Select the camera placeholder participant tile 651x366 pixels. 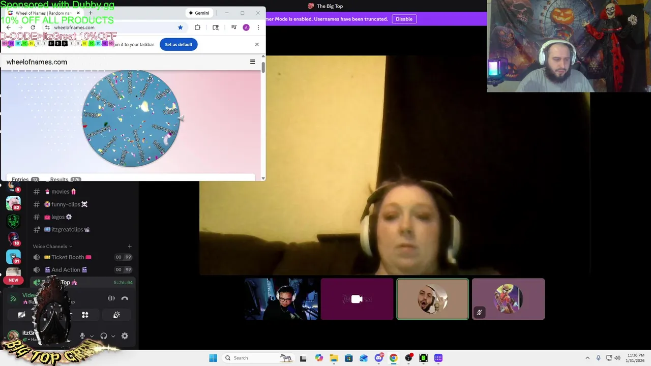coord(357,299)
